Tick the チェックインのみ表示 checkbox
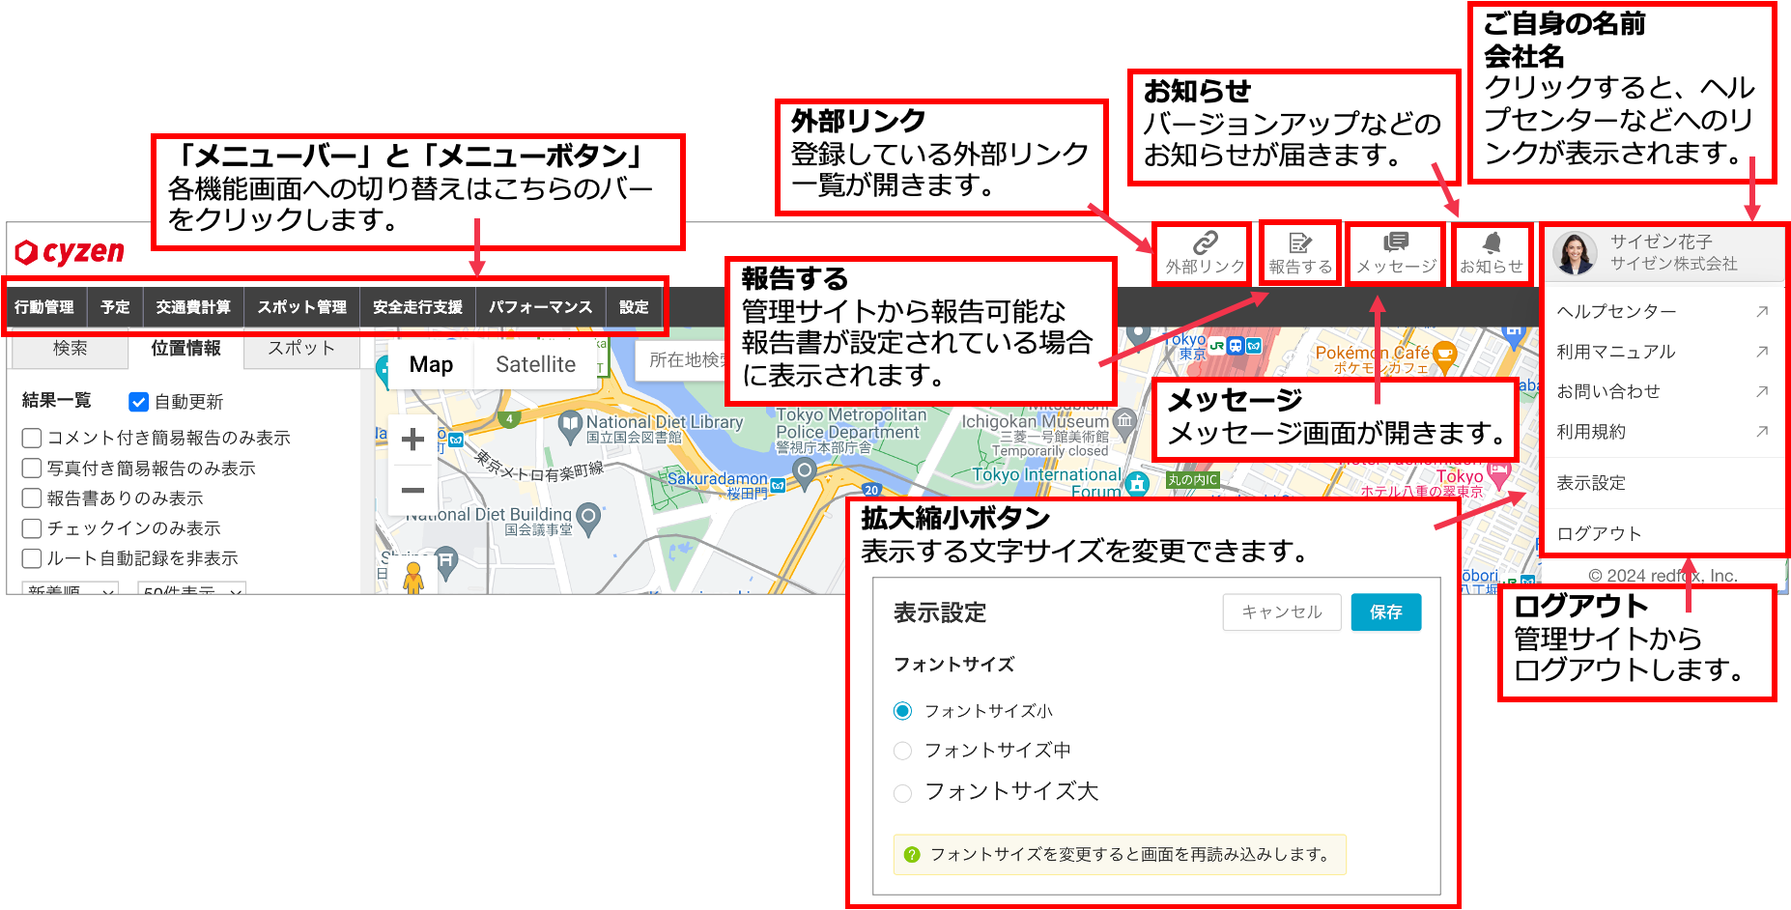 tap(32, 528)
